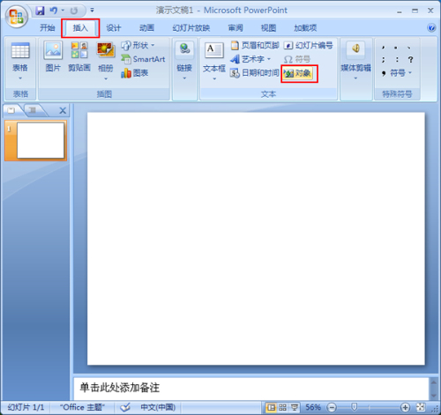Fit slide to current window
The height and width of the screenshot is (415, 441).
pos(421,407)
